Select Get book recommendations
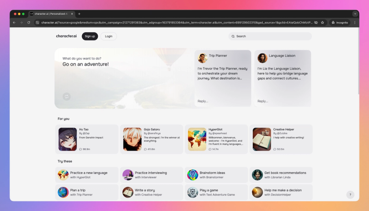This screenshot has height=211, width=369. click(x=281, y=175)
